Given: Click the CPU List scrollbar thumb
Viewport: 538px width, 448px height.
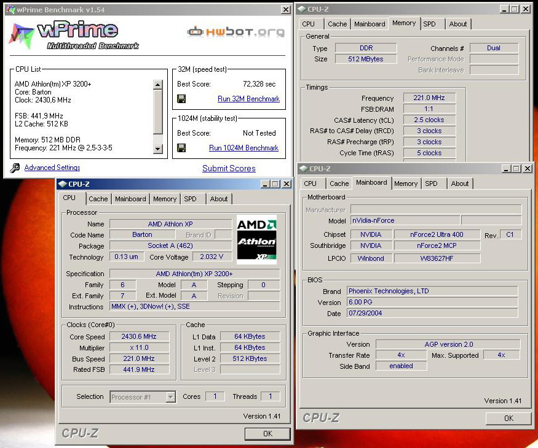Looking at the screenshot, I should coord(157,111).
